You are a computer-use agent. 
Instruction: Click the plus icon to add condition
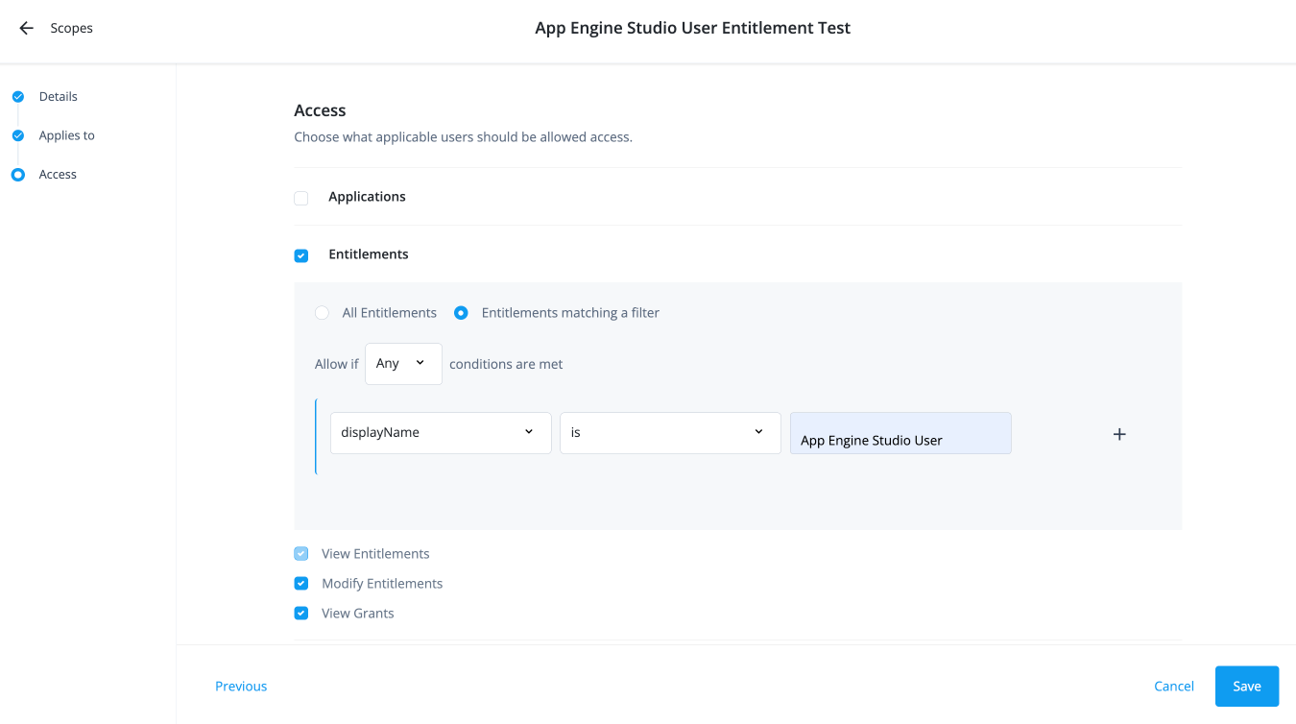(1118, 434)
